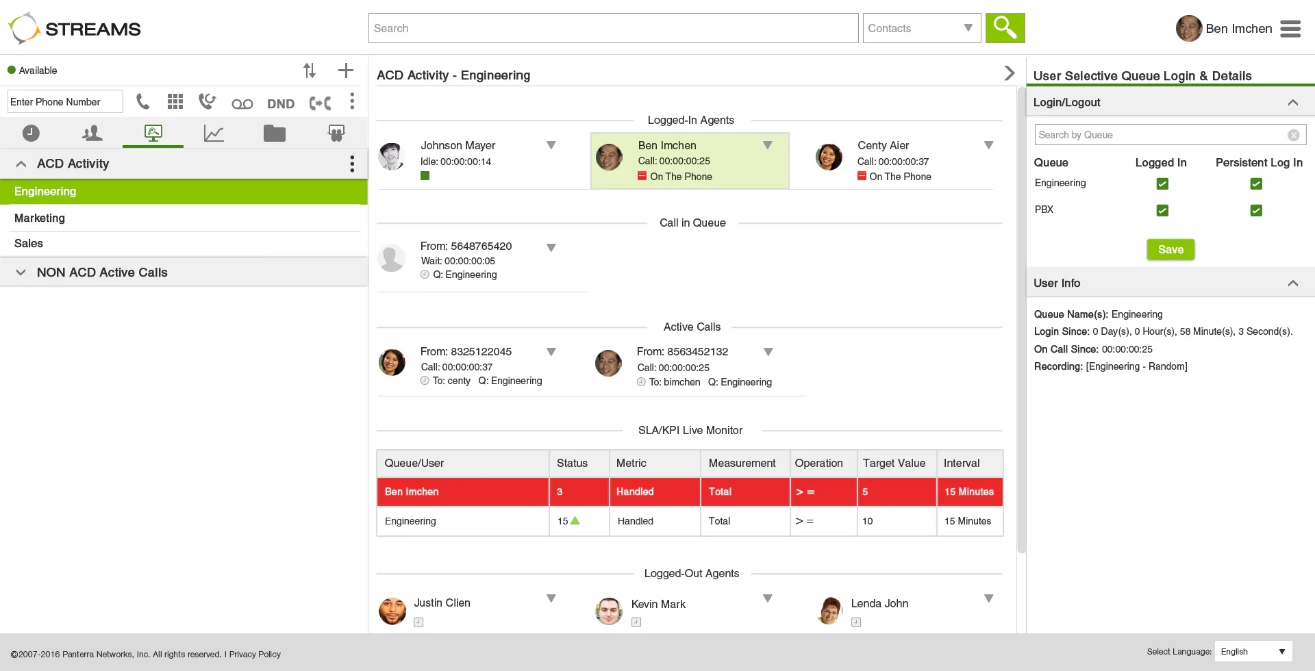Viewport: 1315px width, 671px height.
Task: Open the Privacy Policy link
Action: pos(255,655)
